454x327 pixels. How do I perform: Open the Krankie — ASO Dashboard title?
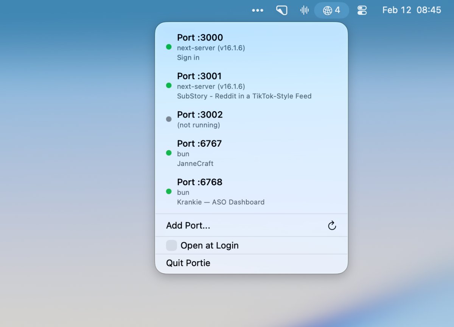point(221,202)
